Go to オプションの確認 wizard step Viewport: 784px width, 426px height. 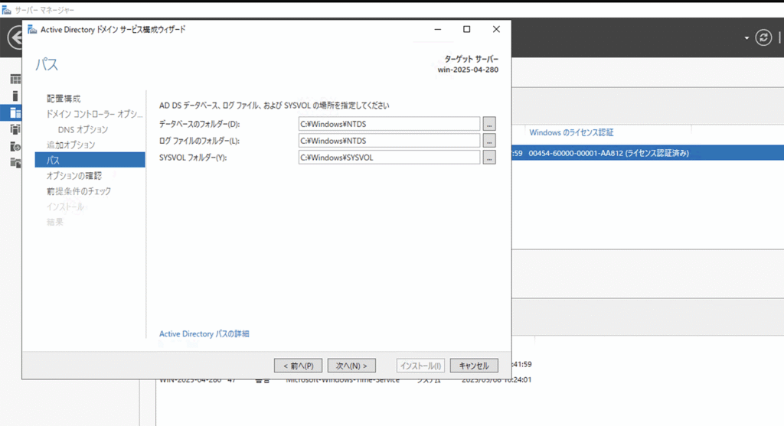pos(74,176)
